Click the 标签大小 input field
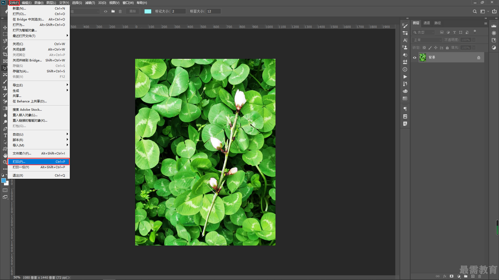Viewport: 499px width, 280px height. point(214,11)
